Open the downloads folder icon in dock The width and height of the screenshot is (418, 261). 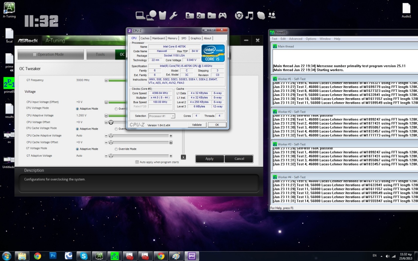212,15
